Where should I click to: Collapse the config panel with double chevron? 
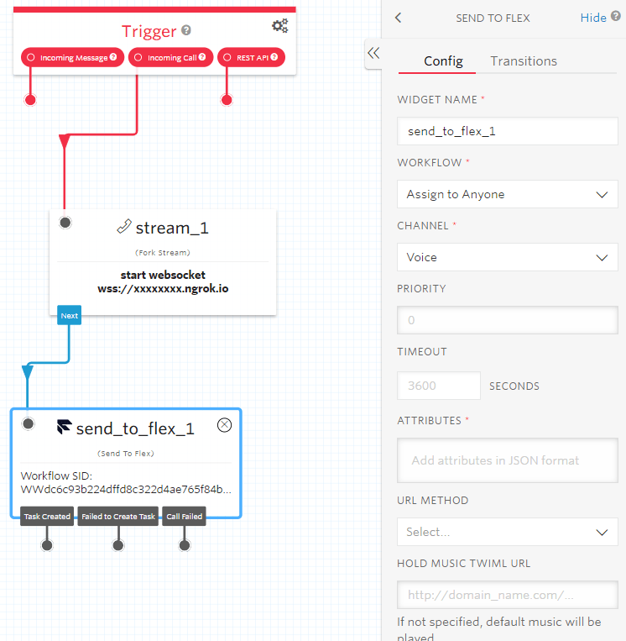373,53
